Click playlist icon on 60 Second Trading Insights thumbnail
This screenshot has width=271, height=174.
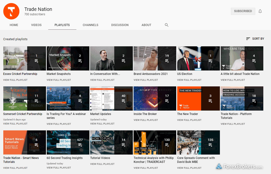(x=80, y=145)
